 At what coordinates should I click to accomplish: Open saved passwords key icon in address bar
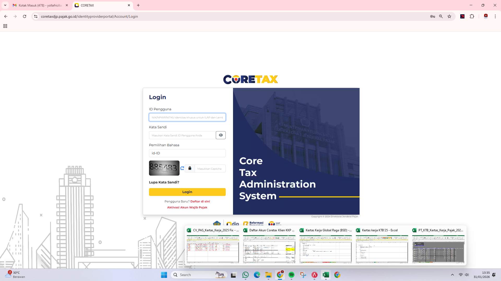coord(432,16)
